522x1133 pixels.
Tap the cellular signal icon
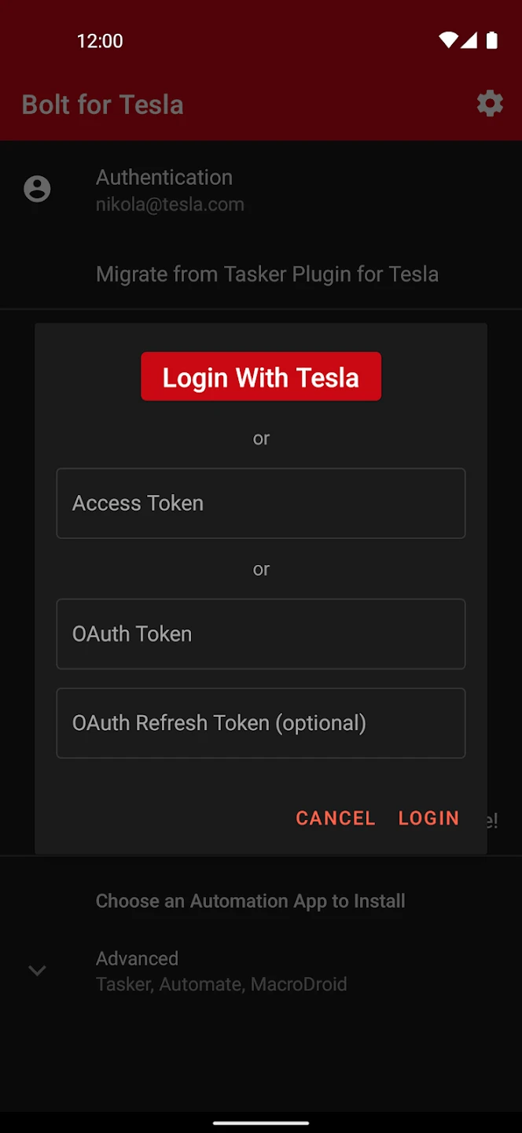469,40
